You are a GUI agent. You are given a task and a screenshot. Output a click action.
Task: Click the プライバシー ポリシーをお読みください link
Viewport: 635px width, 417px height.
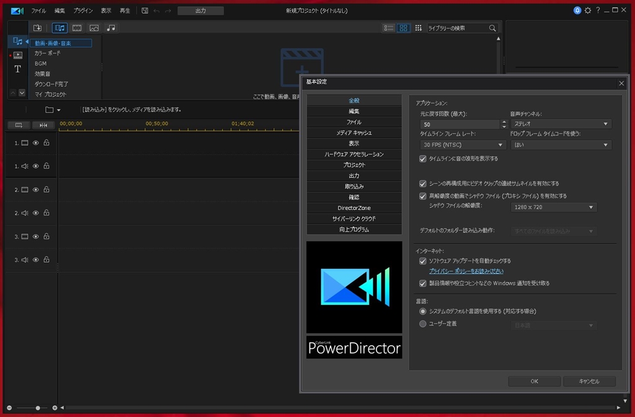(466, 271)
